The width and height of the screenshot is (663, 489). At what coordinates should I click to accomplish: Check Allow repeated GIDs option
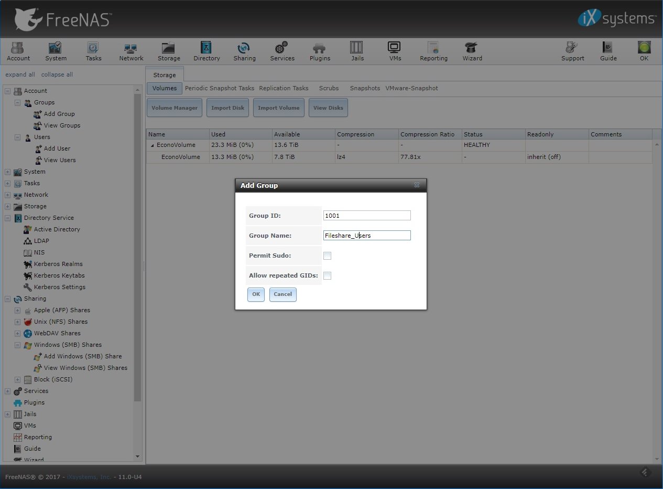328,276
